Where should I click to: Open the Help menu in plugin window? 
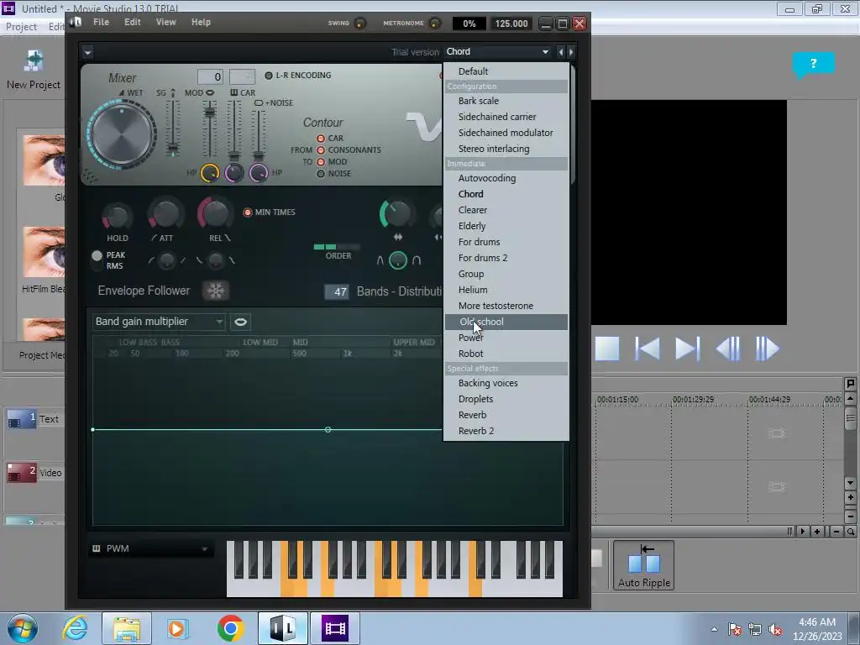point(201,22)
